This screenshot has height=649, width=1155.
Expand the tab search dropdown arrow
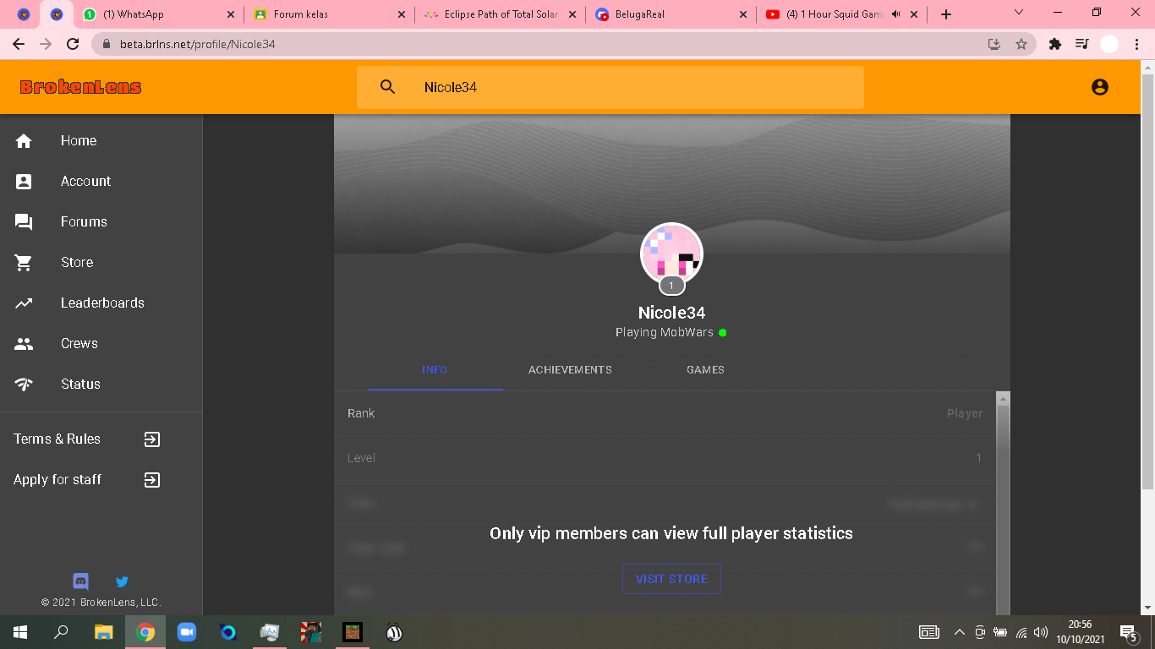tap(1019, 13)
